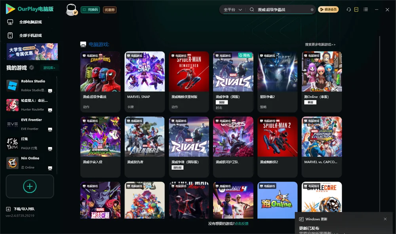Select MARVEL SNAP game card
Viewport: 396px width, 234px height.
145,82
